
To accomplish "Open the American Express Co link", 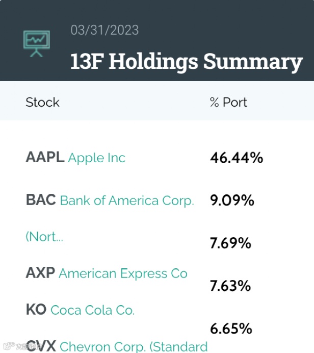I will click(x=123, y=273).
